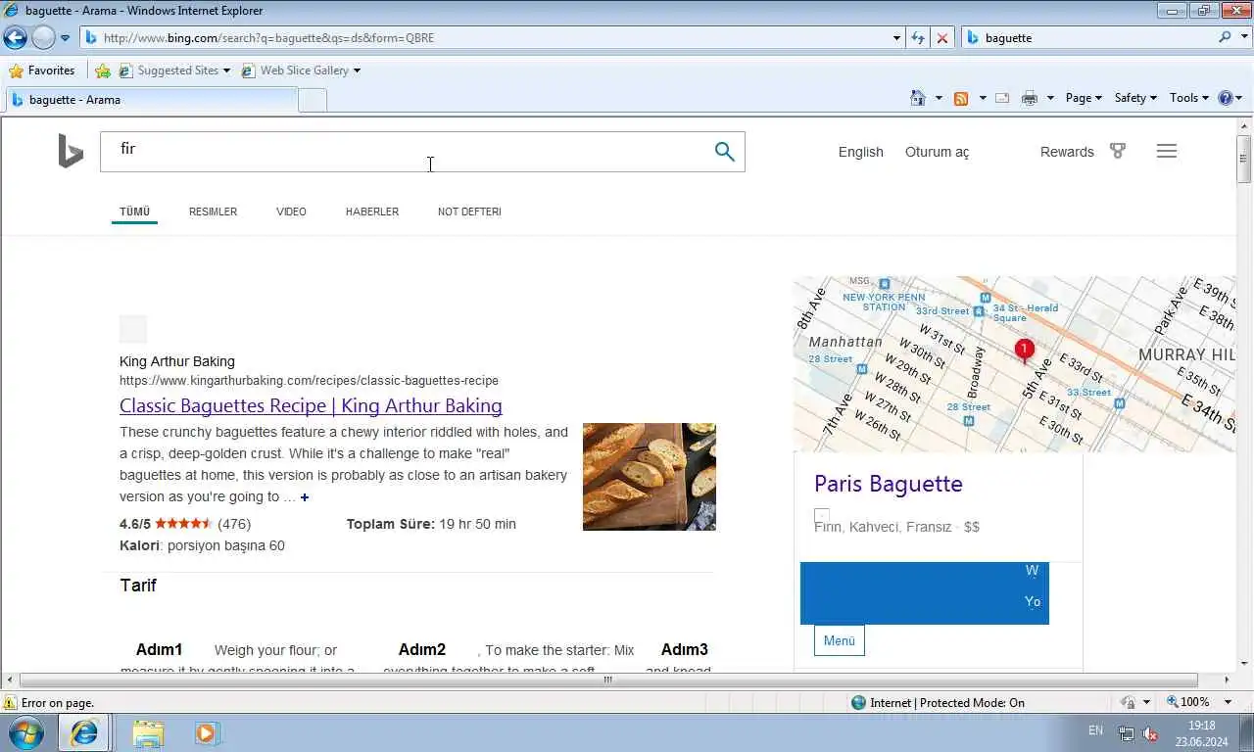Open the Paris Baguette title link
Viewport: 1254px width, 752px height.
(888, 484)
